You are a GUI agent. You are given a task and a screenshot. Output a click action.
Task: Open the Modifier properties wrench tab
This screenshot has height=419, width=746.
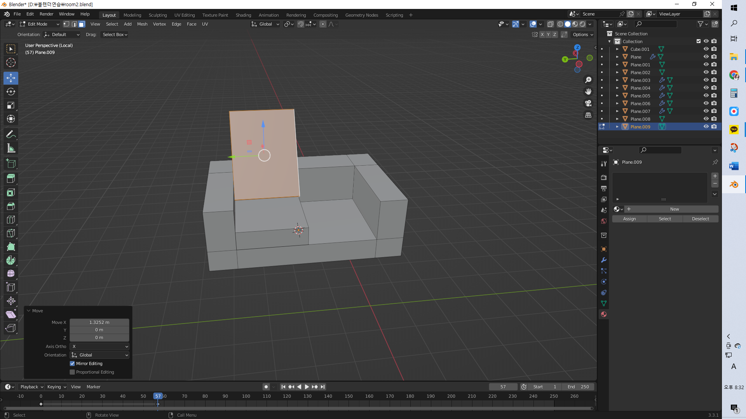click(604, 260)
